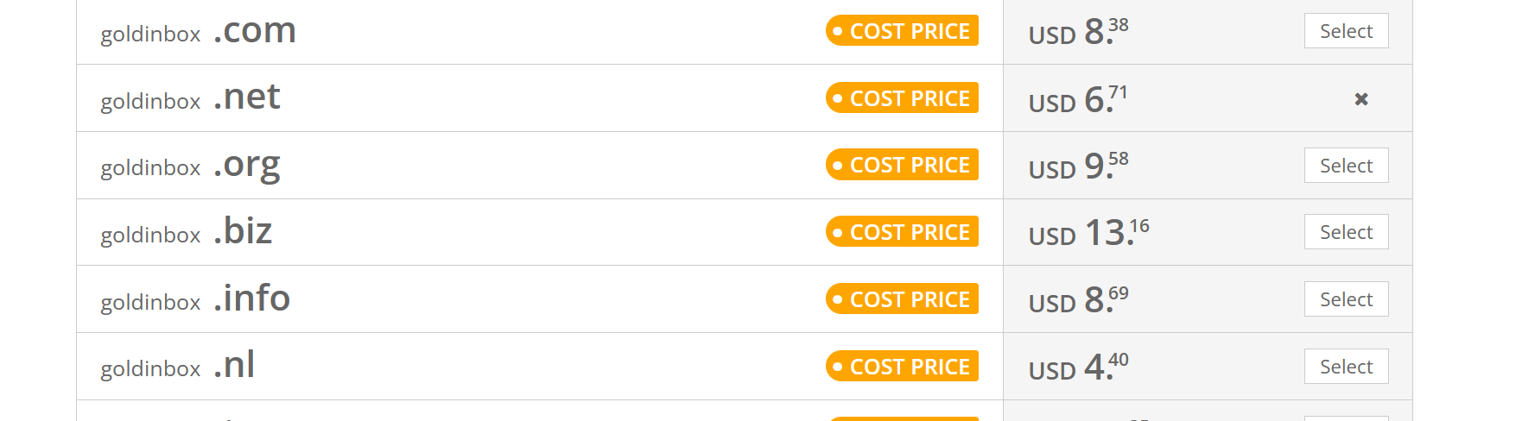Select the goldinbox.biz domain

coord(1346,232)
